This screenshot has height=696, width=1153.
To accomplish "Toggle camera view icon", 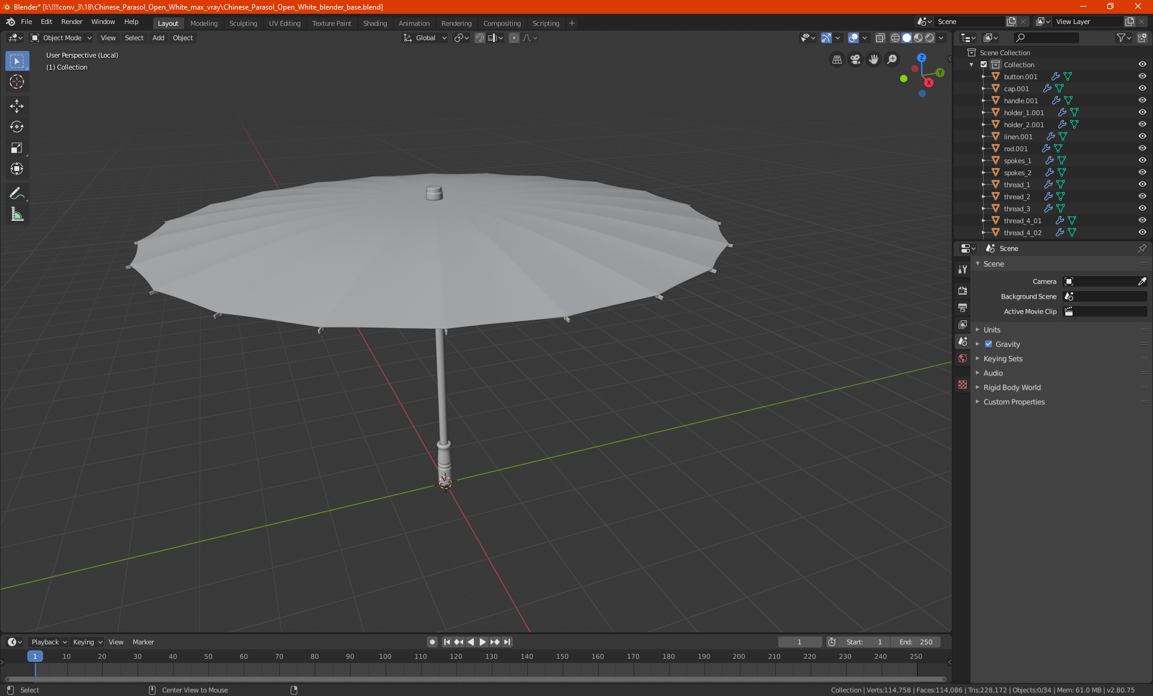I will click(855, 59).
